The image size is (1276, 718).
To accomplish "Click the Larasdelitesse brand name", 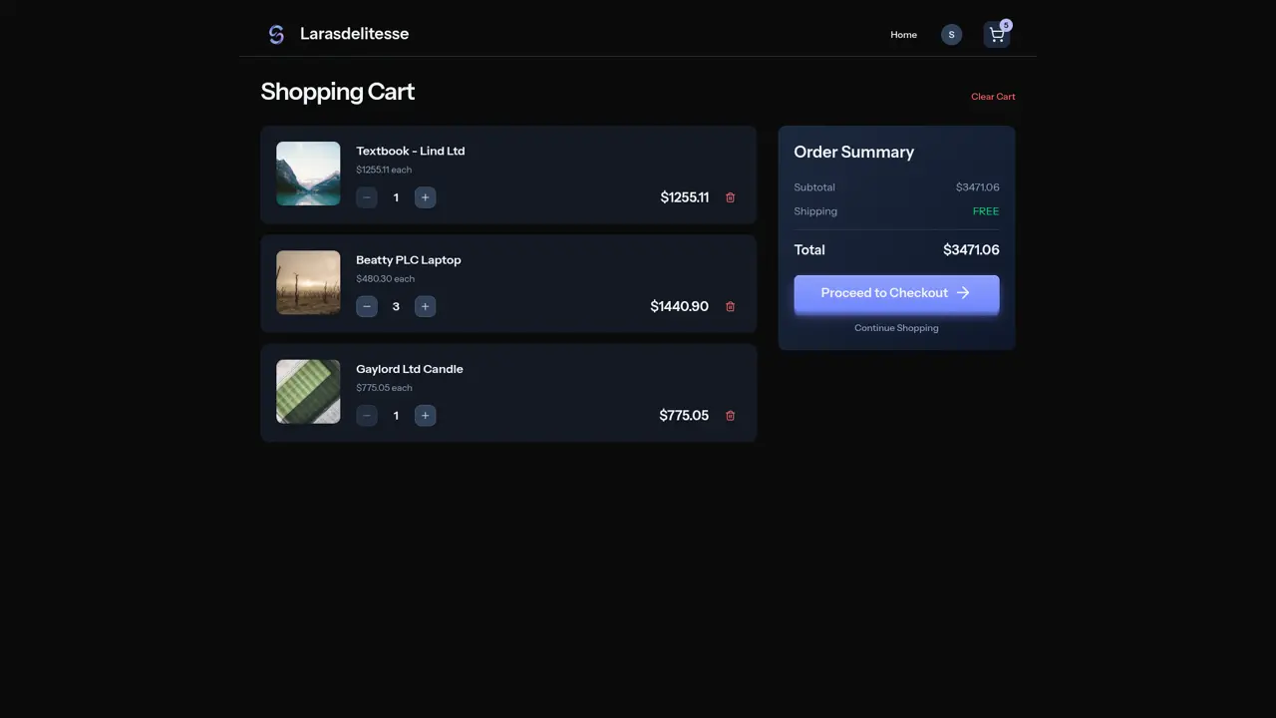I will coord(354,34).
